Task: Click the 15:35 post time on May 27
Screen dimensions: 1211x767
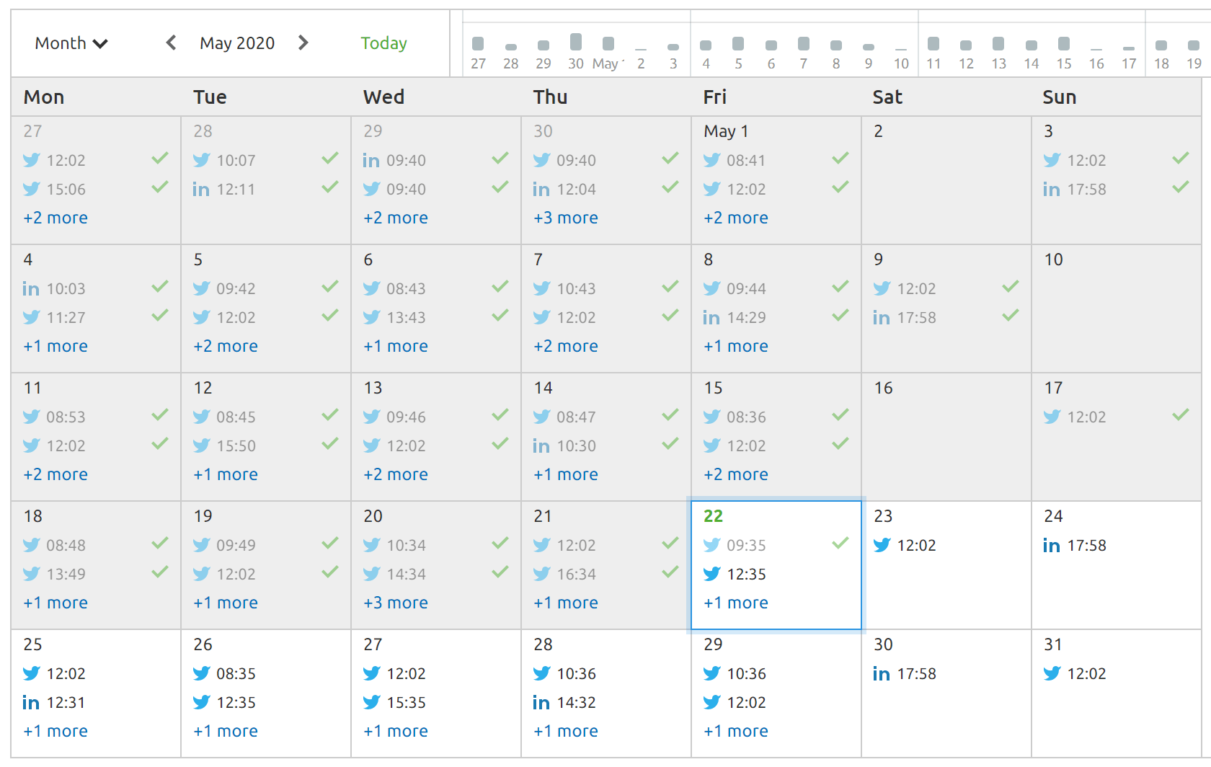Action: (406, 702)
